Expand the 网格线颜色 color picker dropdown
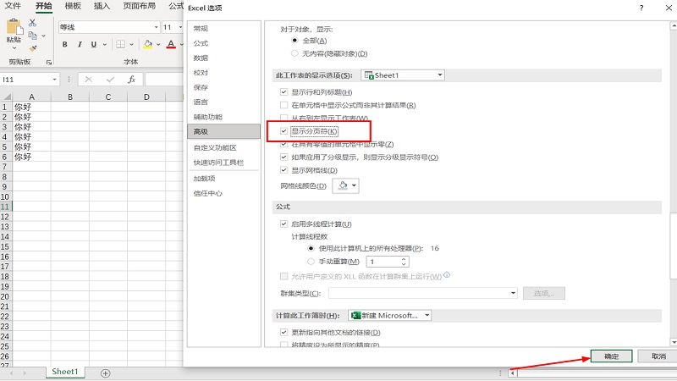677x381 pixels. pos(354,185)
